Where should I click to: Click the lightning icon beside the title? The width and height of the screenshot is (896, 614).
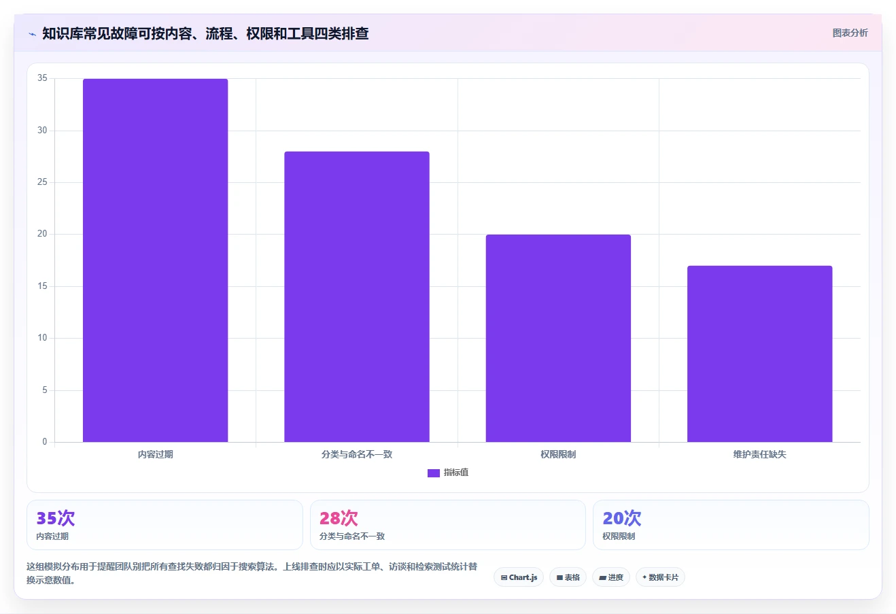point(32,34)
